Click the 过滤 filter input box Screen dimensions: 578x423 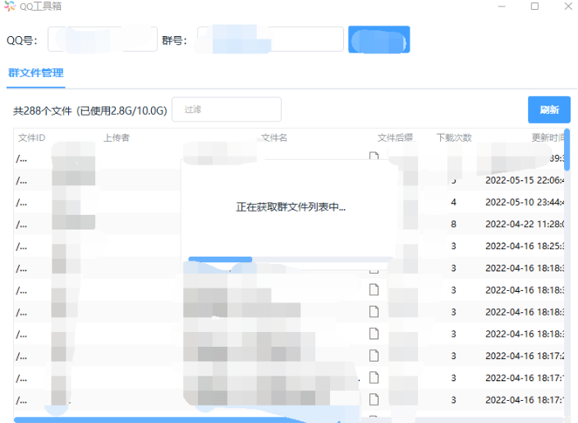click(227, 109)
